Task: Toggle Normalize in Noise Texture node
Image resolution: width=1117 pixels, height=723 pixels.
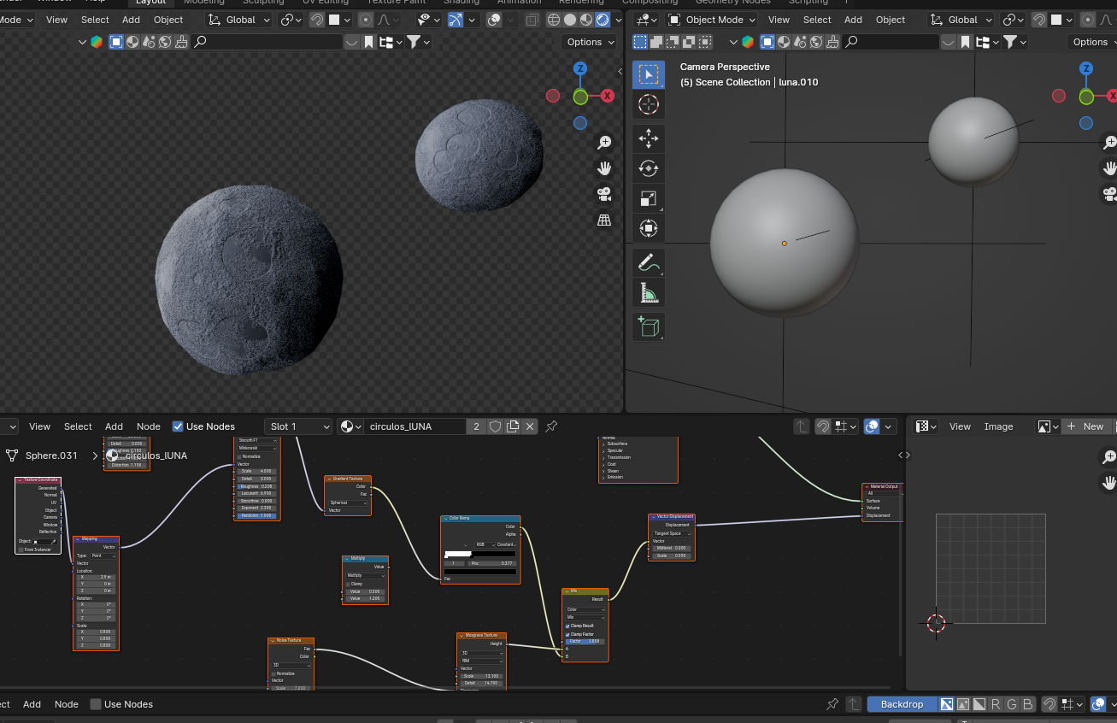Action: click(273, 673)
